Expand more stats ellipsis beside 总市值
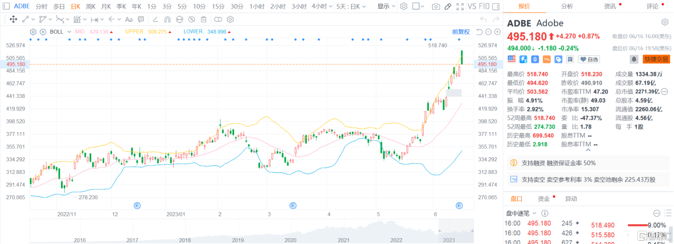Image resolution: width=674 pixels, height=244 pixels. click(663, 91)
